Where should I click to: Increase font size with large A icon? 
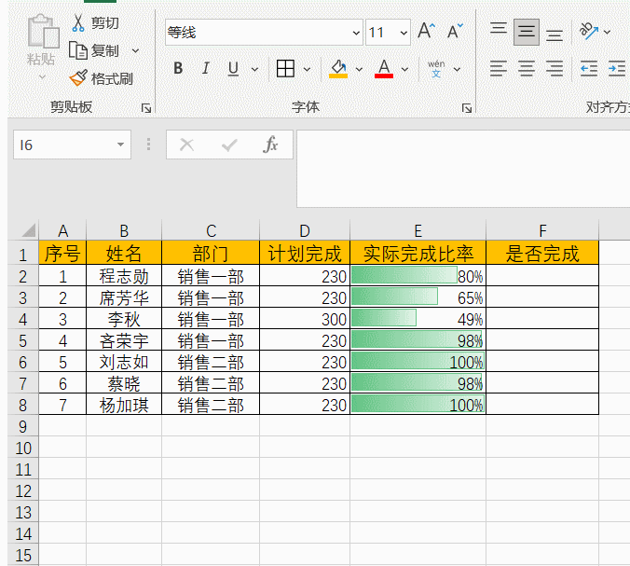(x=427, y=32)
